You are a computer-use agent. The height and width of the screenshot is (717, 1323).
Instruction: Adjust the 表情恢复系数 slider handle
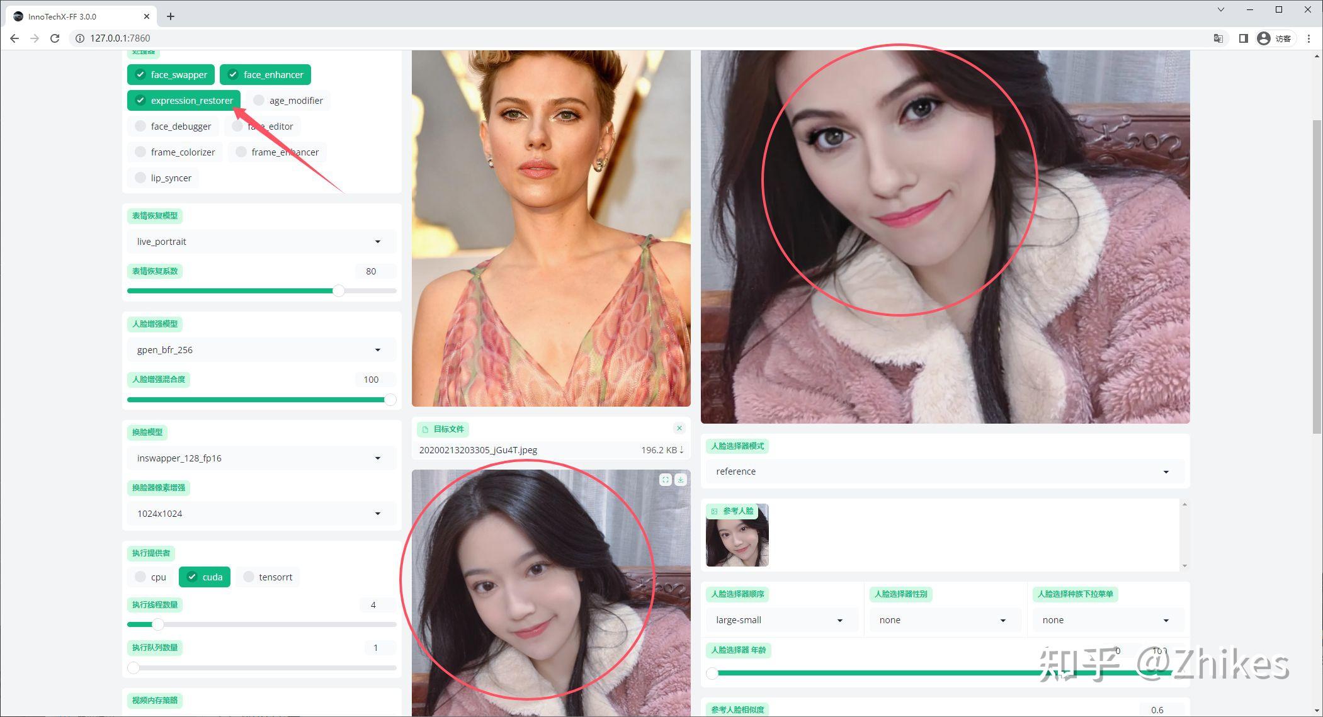339,291
